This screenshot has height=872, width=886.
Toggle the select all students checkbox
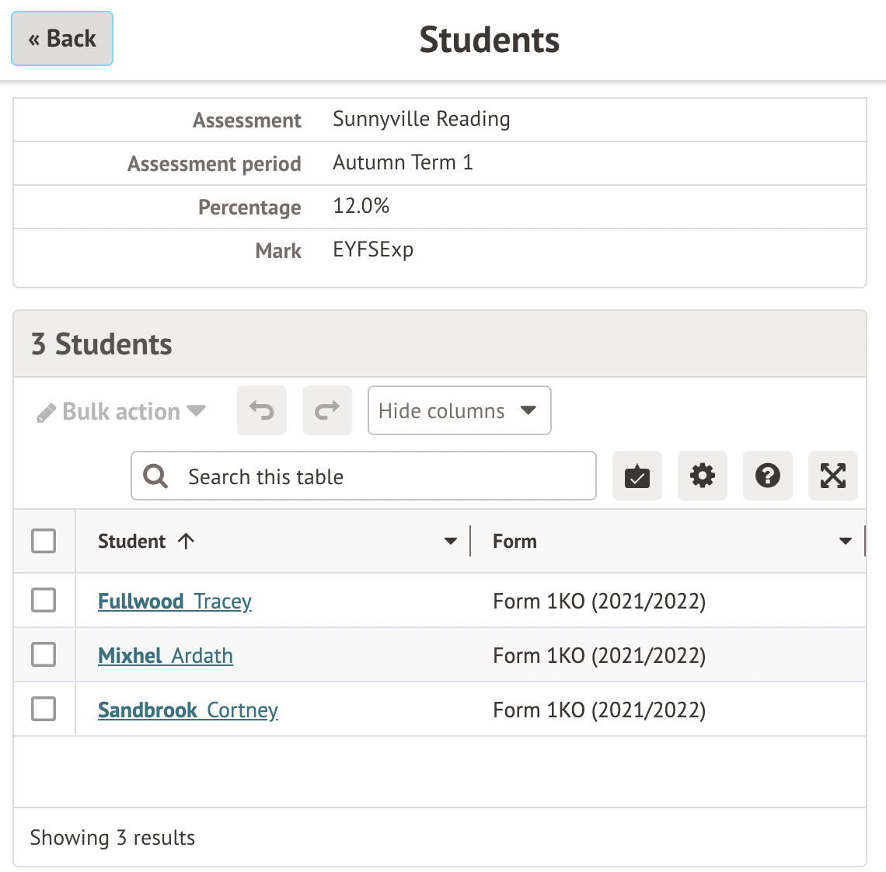(x=44, y=541)
